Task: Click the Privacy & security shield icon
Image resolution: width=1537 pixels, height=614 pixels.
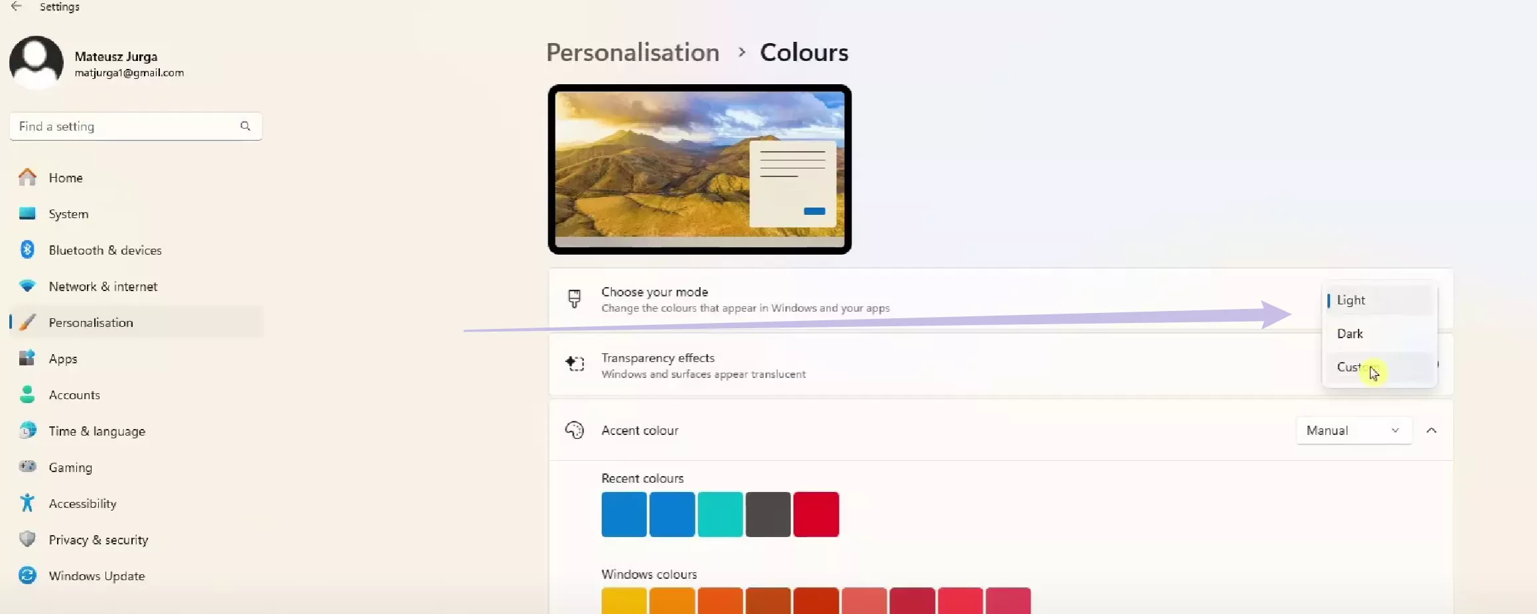Action: 27,539
